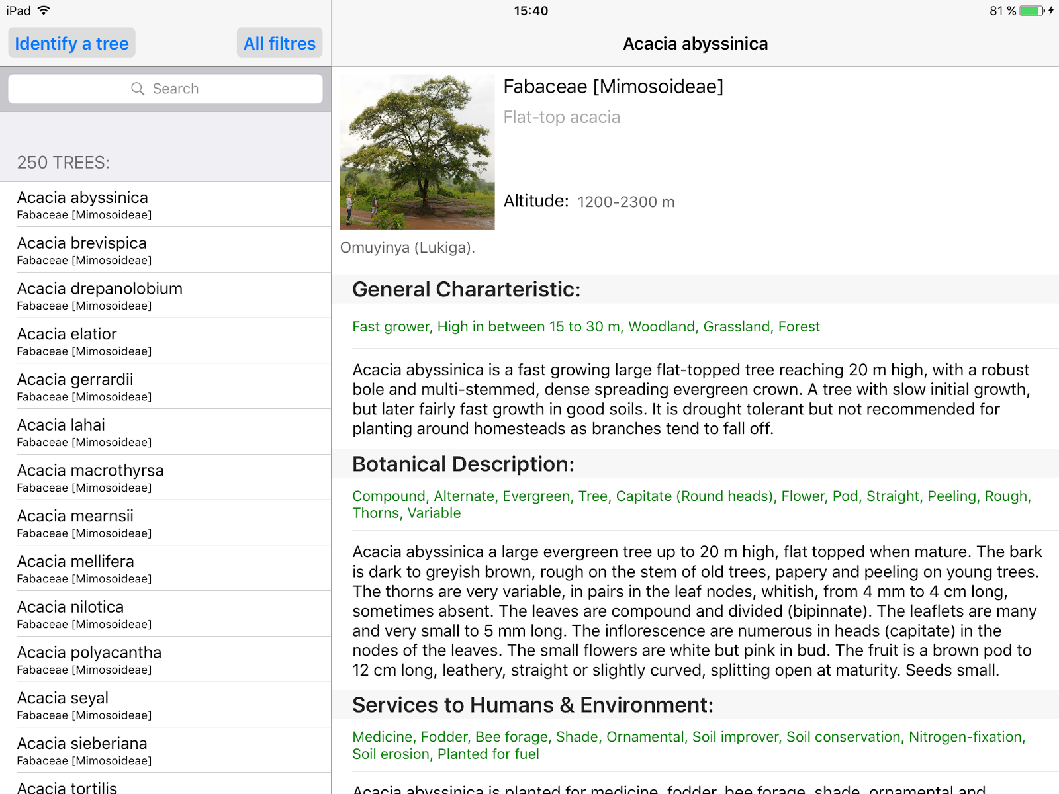Viewport: 1059px width, 794px height.
Task: Click the Acacia abyssinica page title
Action: click(695, 44)
